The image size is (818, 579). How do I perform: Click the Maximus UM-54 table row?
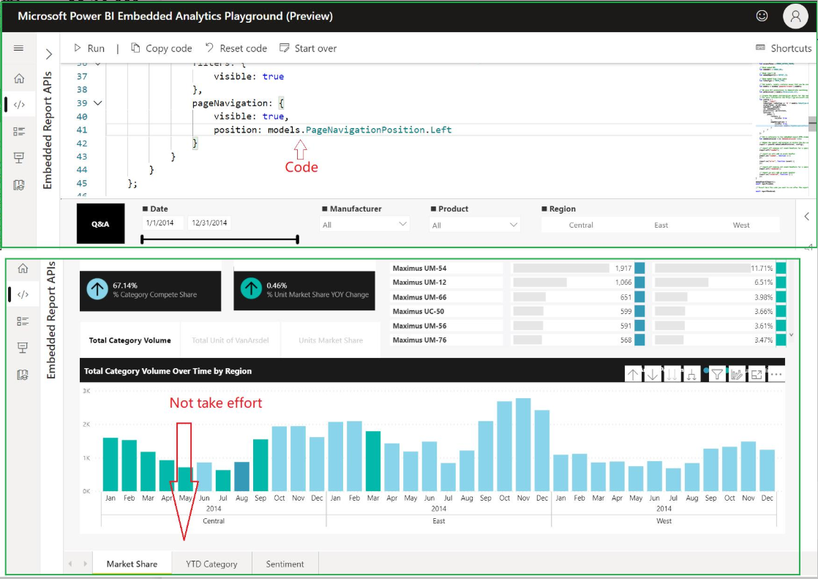[x=588, y=268]
